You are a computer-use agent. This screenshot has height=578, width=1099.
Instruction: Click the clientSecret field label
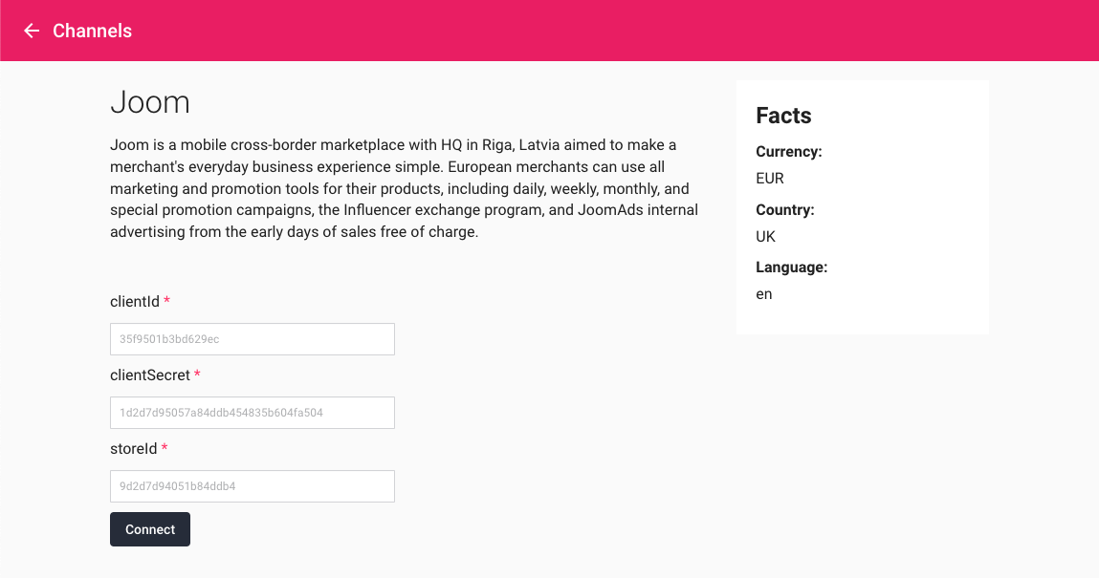pos(150,375)
